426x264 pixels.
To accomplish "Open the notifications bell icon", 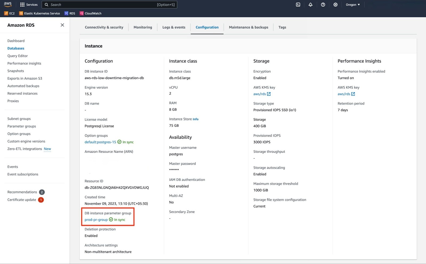I will coord(310,5).
